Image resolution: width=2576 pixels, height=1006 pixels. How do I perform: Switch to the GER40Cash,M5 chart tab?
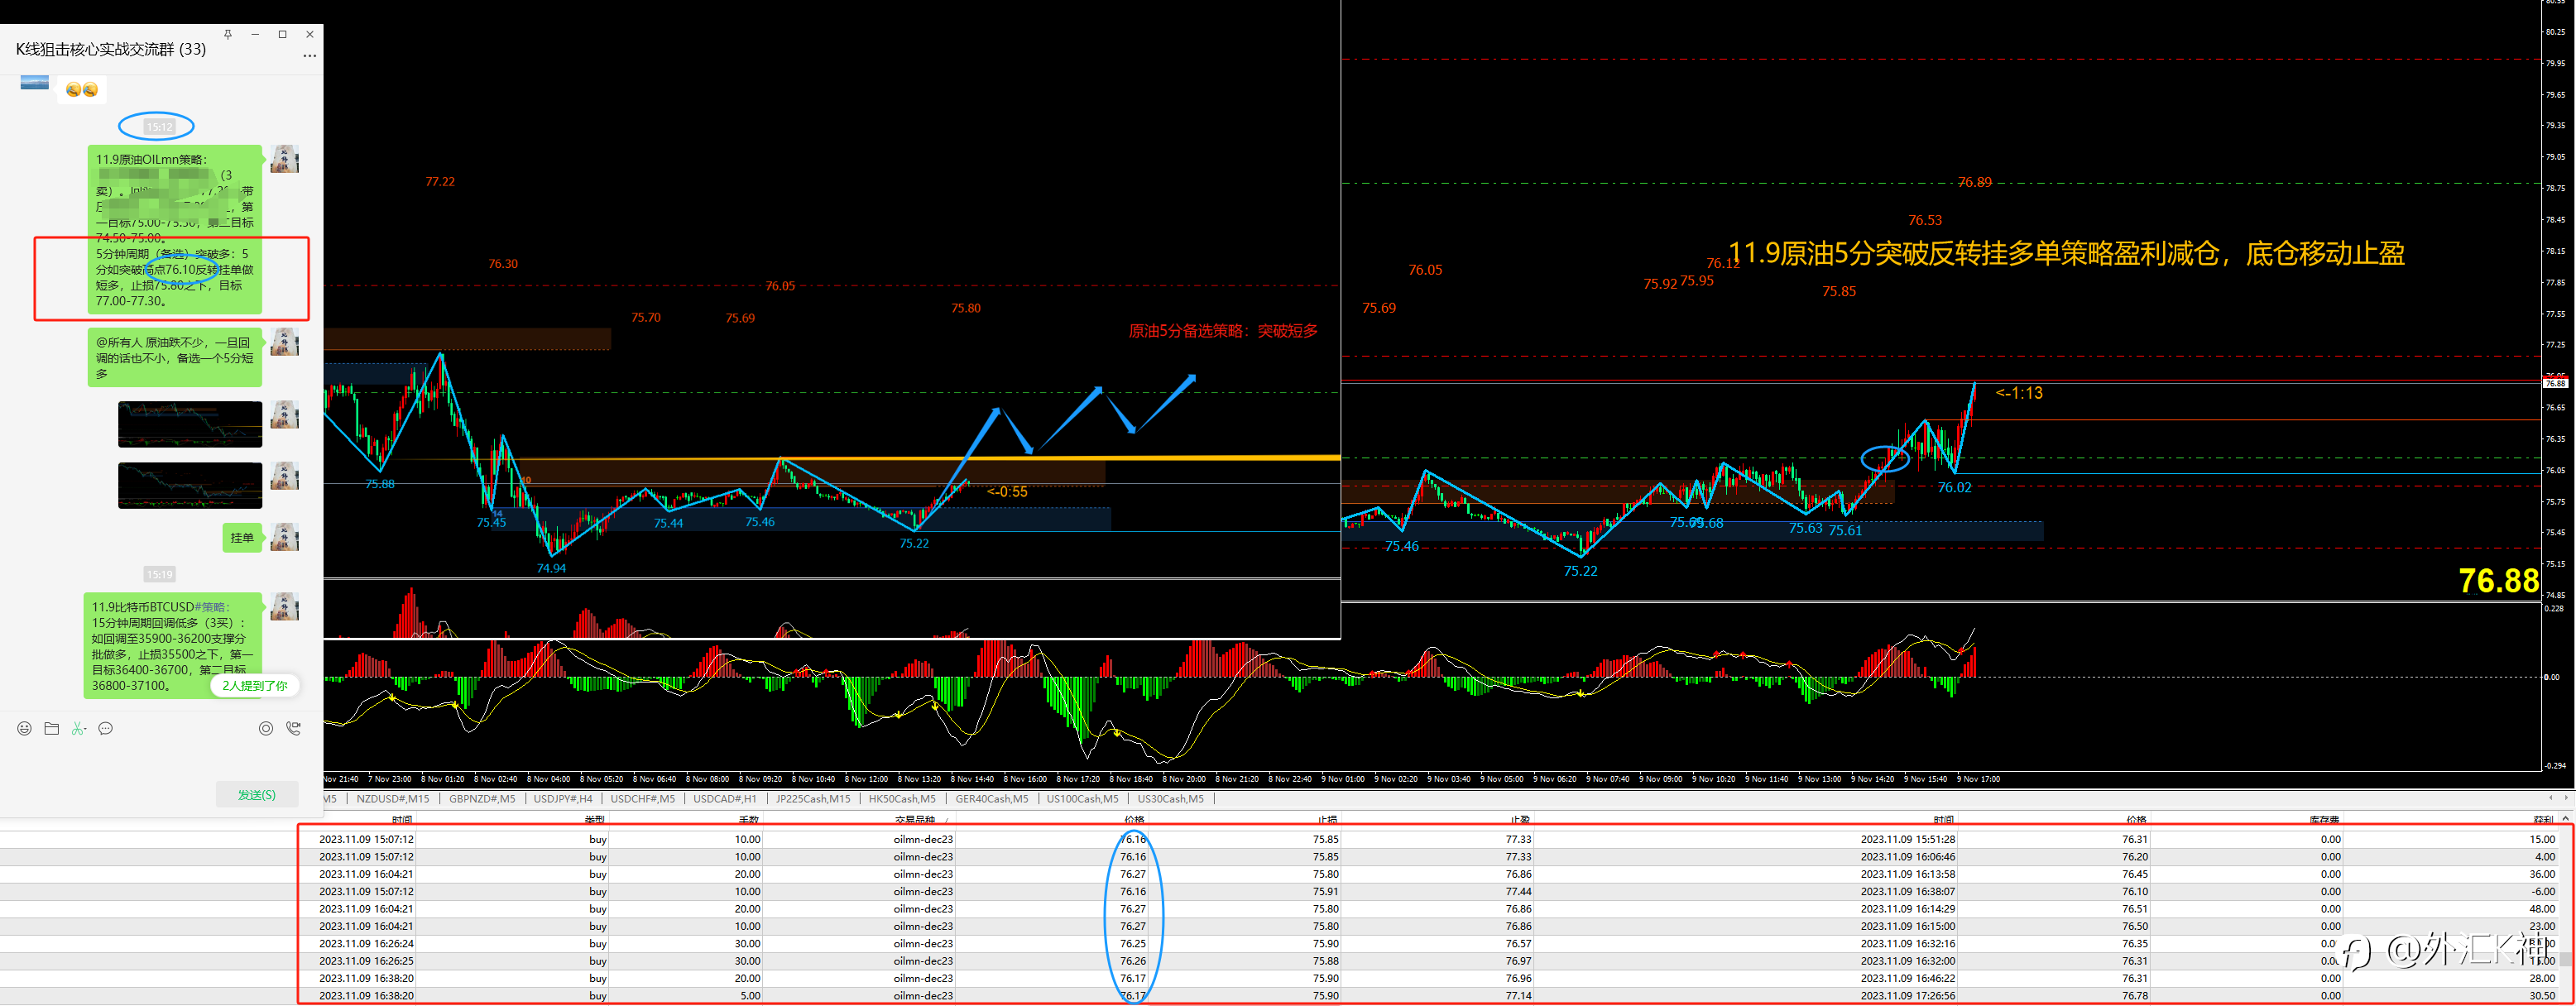tap(992, 799)
